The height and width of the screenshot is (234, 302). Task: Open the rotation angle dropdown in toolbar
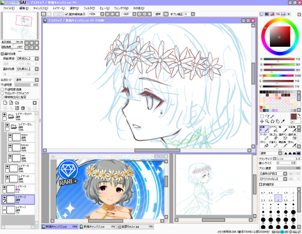point(135,14)
